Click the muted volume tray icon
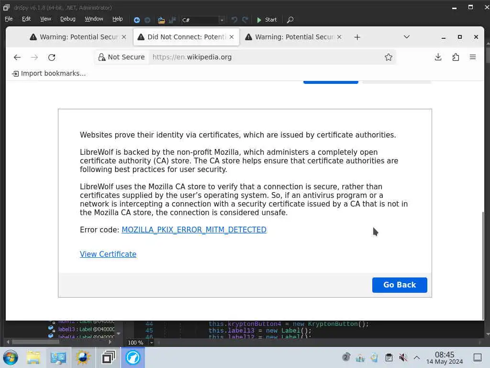490x368 pixels. 403,357
